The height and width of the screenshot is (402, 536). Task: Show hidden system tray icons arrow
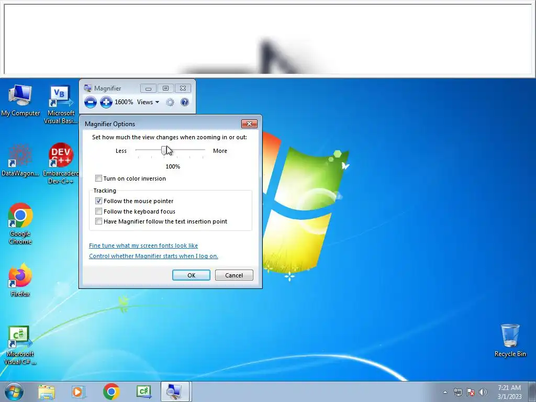click(x=445, y=392)
